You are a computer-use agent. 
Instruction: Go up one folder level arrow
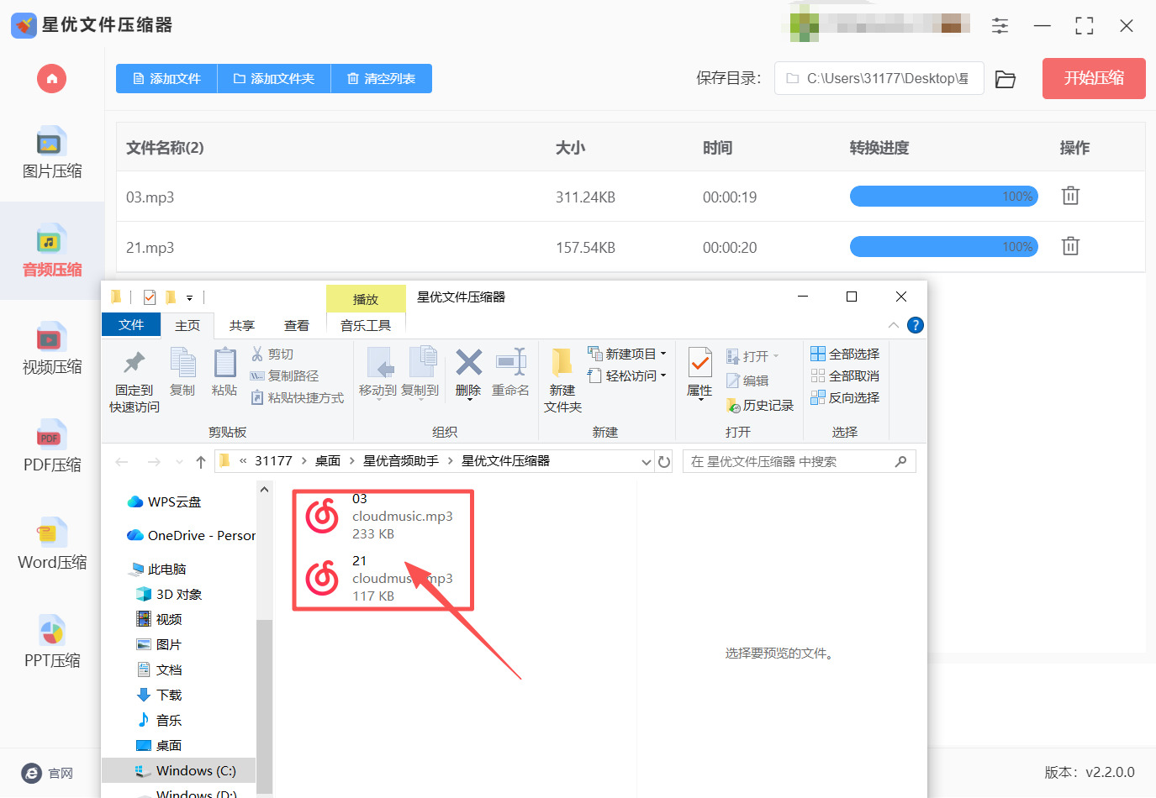coord(201,462)
